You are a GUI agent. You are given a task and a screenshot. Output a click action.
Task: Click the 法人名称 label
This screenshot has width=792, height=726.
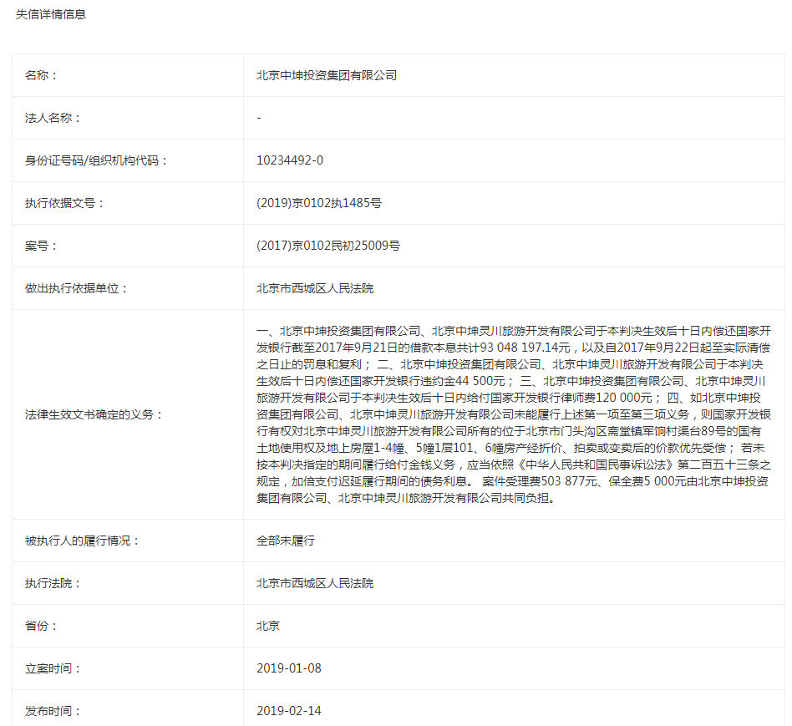53,118
